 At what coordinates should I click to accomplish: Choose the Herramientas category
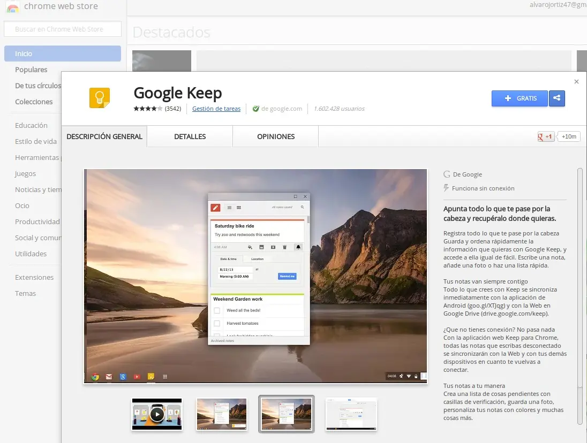pyautogui.click(x=37, y=157)
